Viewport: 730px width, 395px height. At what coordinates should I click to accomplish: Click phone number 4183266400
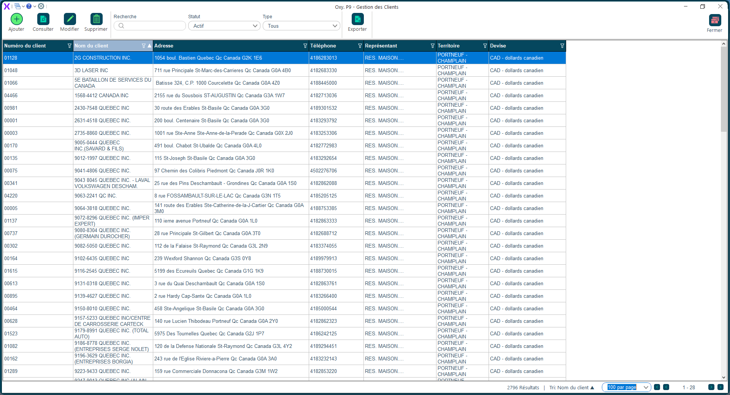coord(324,296)
